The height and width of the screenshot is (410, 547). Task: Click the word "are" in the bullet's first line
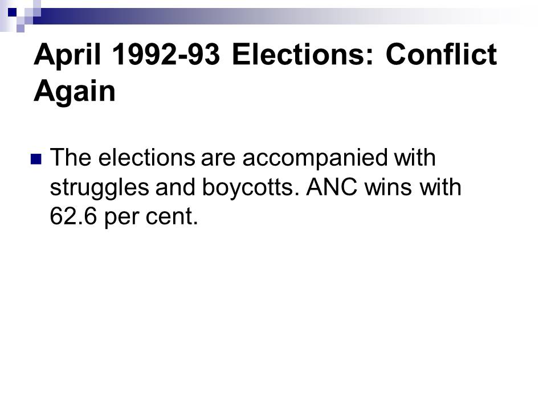tap(219, 158)
